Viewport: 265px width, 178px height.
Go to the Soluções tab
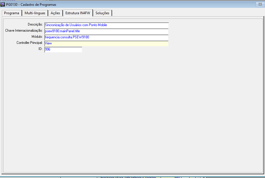click(x=103, y=13)
